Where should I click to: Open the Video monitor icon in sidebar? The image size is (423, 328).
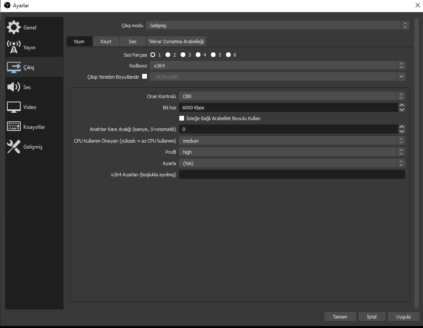[x=13, y=107]
